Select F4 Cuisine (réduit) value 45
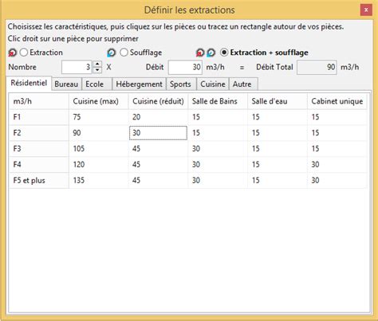378x321 pixels. pyautogui.click(x=158, y=164)
